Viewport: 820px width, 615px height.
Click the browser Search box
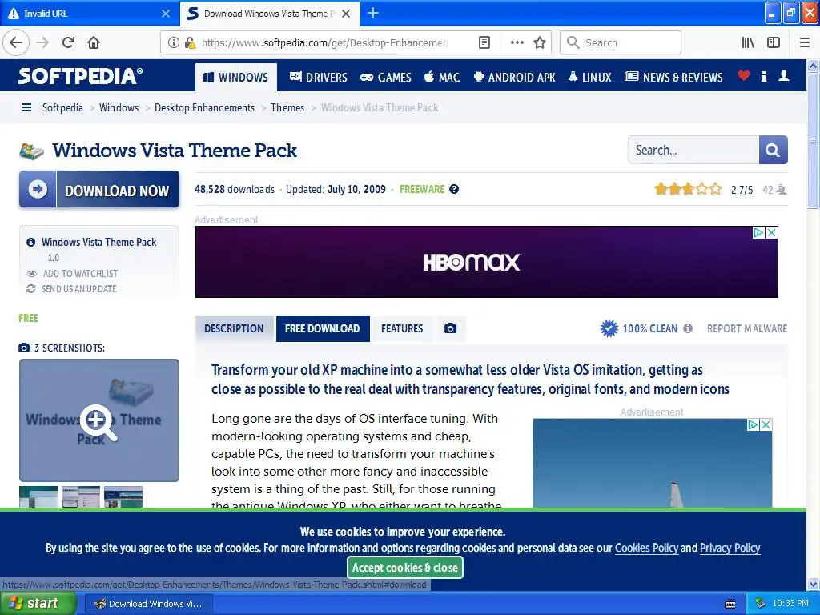point(621,42)
